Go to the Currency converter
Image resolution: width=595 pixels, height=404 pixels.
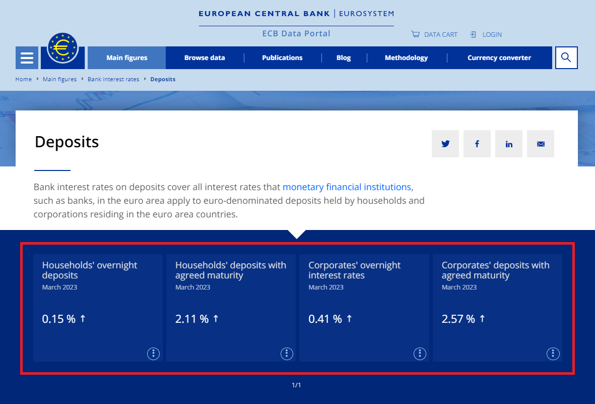(499, 57)
